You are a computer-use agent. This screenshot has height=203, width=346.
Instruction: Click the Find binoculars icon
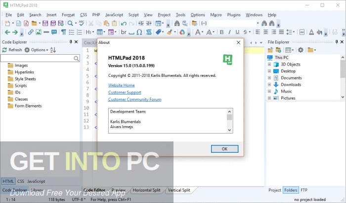point(177,23)
